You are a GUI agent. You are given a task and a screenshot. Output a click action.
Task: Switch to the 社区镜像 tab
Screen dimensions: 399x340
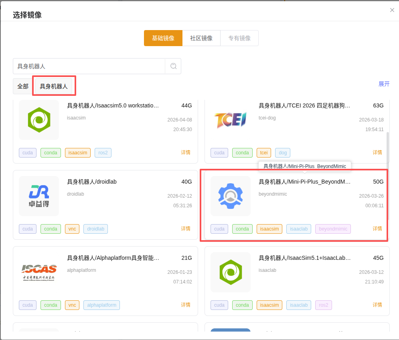[201, 38]
